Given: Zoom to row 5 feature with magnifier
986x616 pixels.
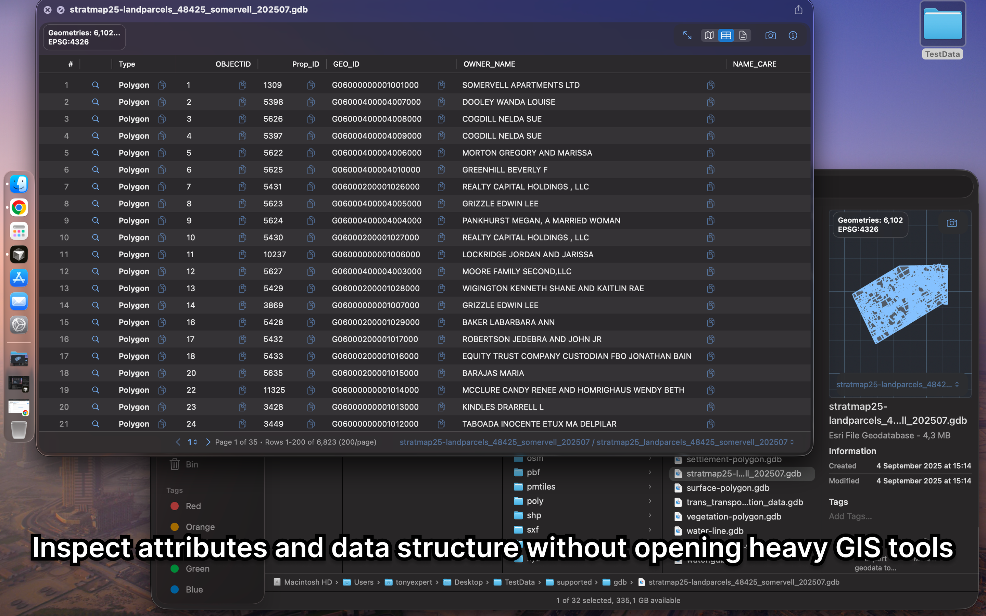Looking at the screenshot, I should pos(95,153).
